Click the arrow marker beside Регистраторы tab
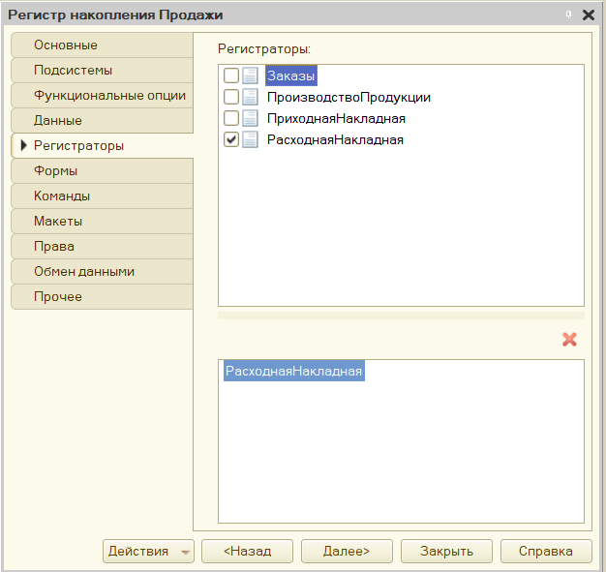 (23, 145)
